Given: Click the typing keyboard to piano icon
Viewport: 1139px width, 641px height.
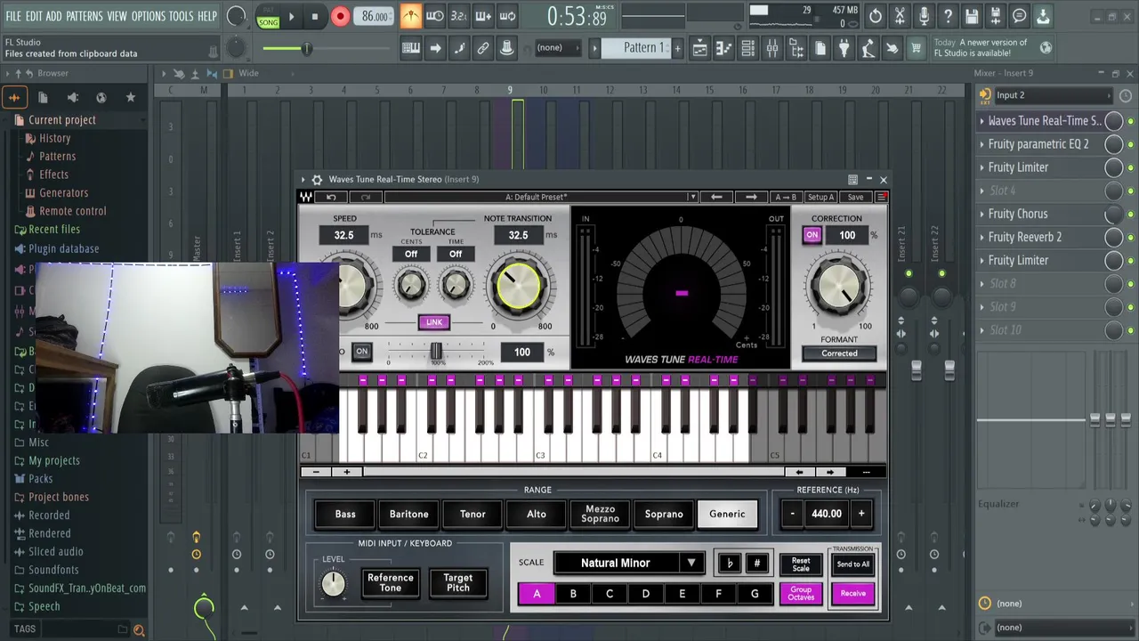Looking at the screenshot, I should (x=411, y=48).
